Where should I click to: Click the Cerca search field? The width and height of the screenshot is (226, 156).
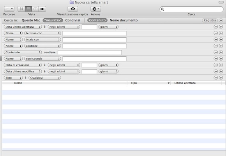tap(191, 9)
